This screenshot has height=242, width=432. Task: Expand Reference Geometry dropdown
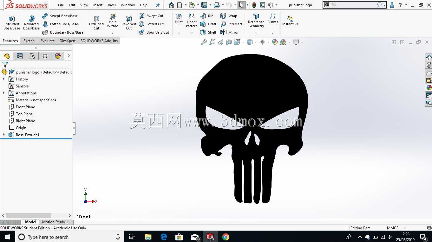(x=256, y=33)
